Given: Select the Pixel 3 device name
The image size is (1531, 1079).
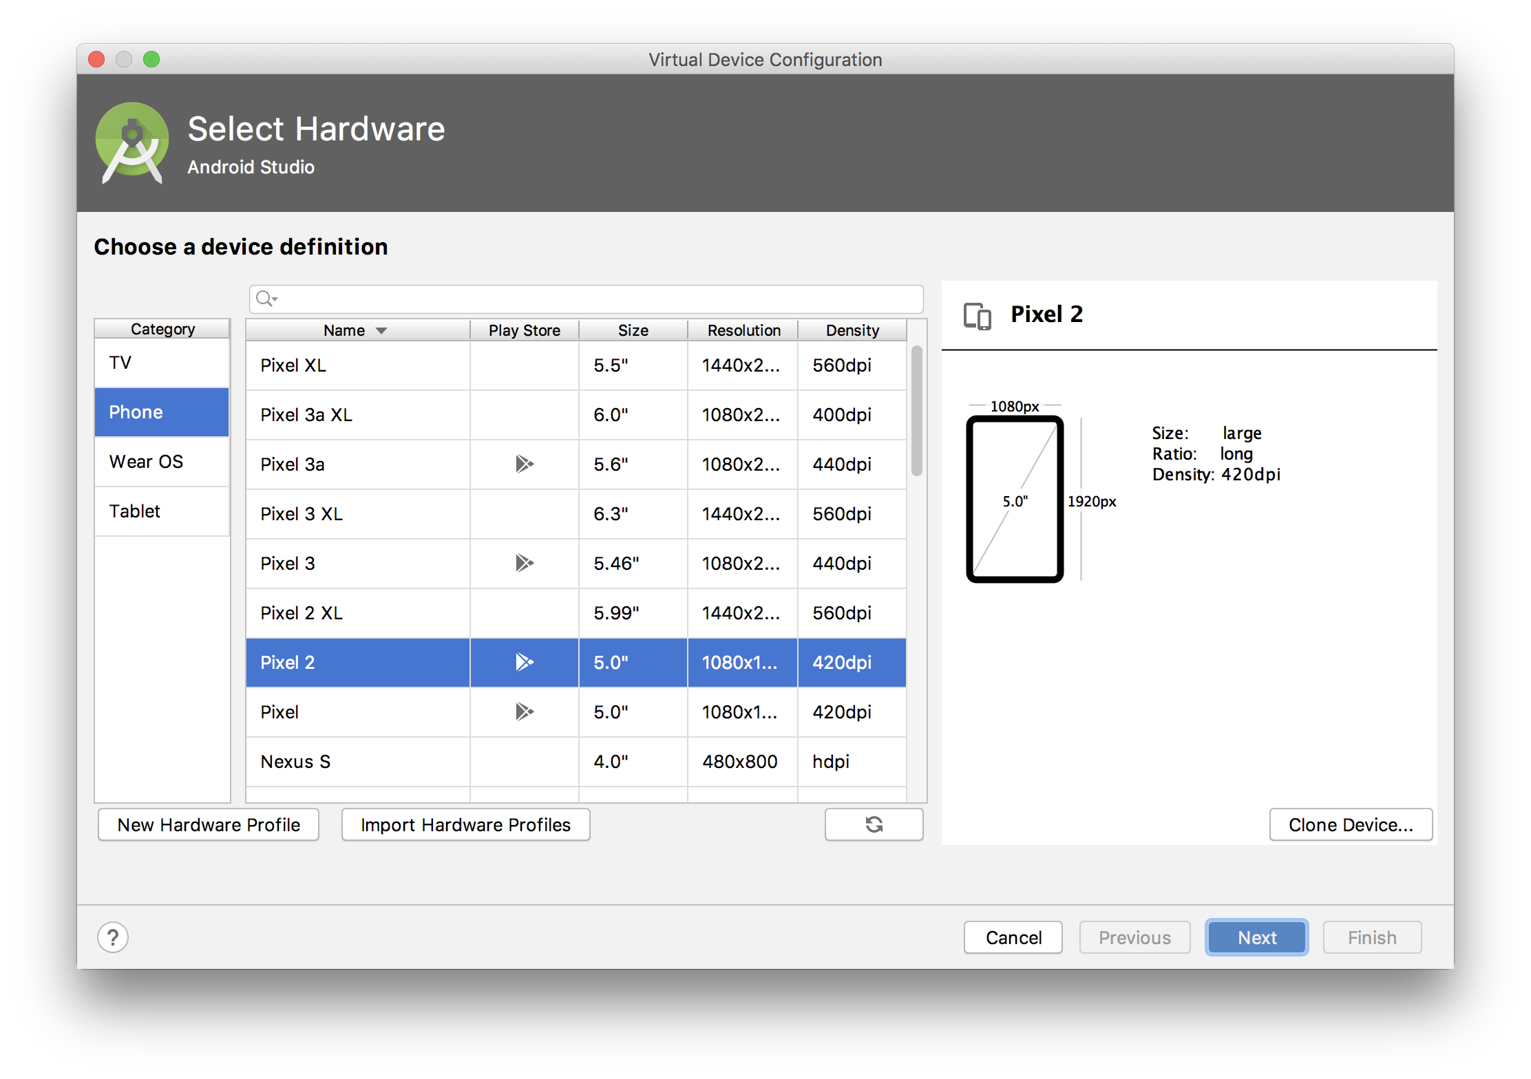Looking at the screenshot, I should 287,564.
